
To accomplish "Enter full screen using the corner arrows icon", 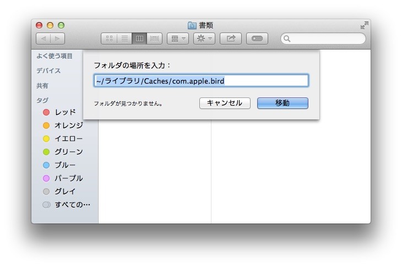I will (x=364, y=25).
